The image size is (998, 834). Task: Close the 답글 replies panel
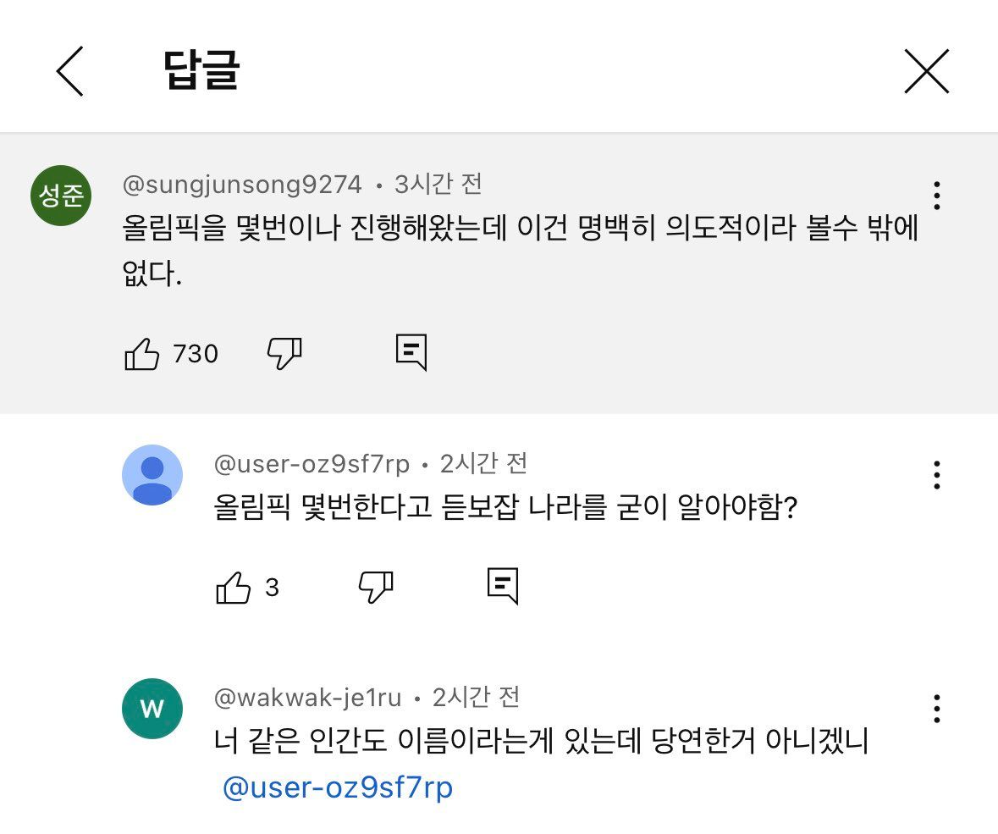pos(926,71)
